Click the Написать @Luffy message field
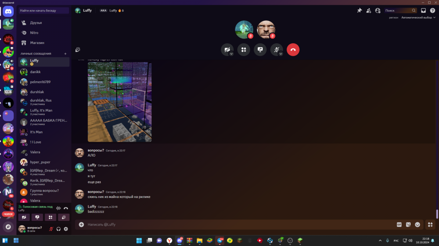Screen dimensions: 439x246 pyautogui.click(x=239, y=225)
